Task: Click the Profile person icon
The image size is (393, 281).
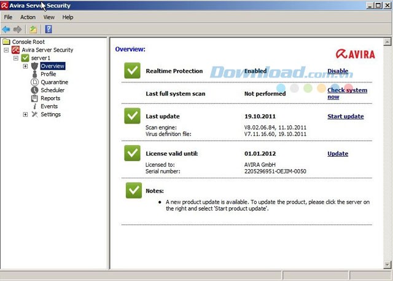Action: click(x=34, y=74)
